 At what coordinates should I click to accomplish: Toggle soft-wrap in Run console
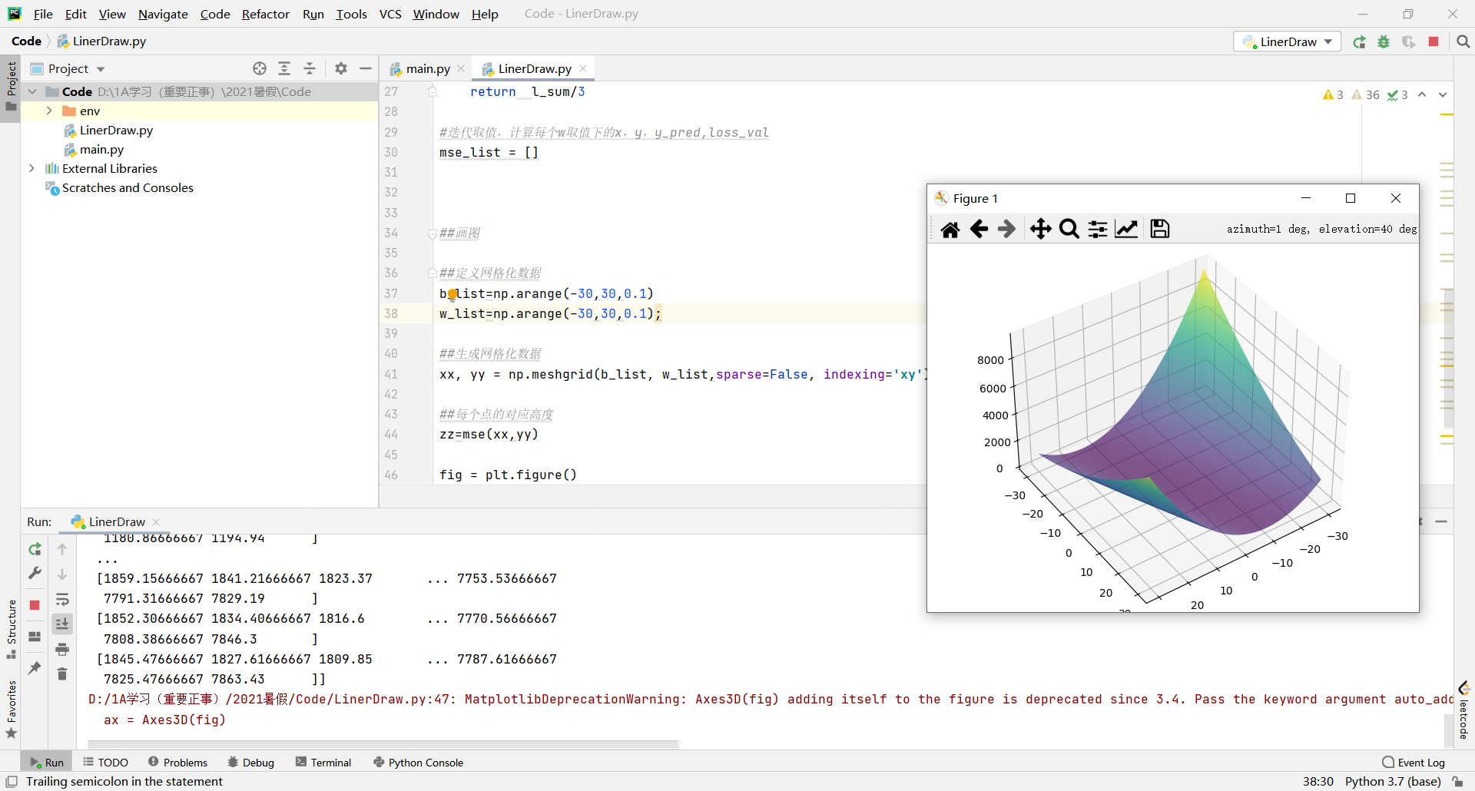pyautogui.click(x=62, y=599)
